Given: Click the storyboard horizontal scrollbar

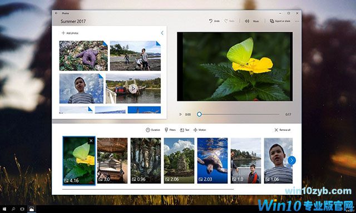Looking at the screenshot, I should coord(148,189).
